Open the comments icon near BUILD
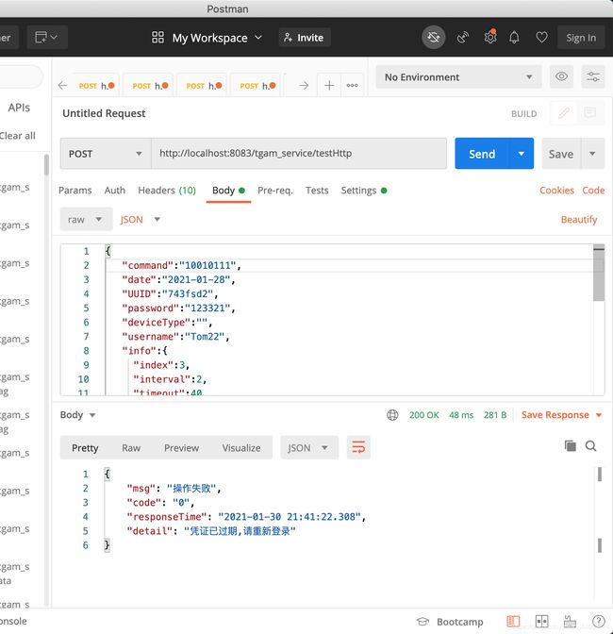613x634 pixels. pos(590,113)
